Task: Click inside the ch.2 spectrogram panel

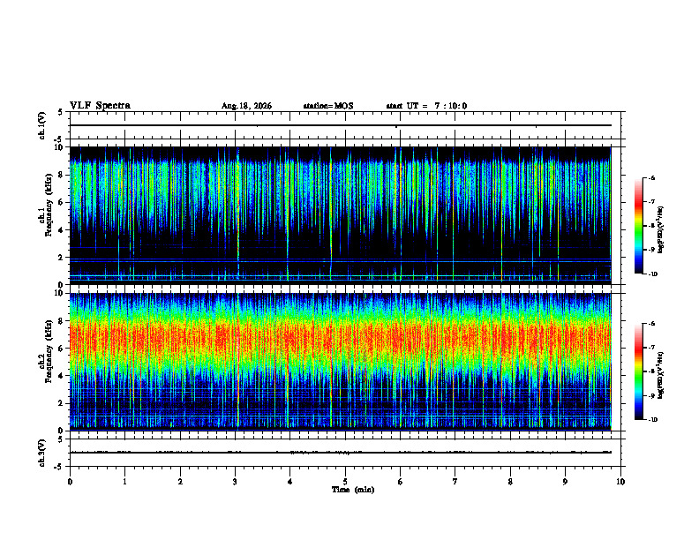Action: click(x=341, y=362)
